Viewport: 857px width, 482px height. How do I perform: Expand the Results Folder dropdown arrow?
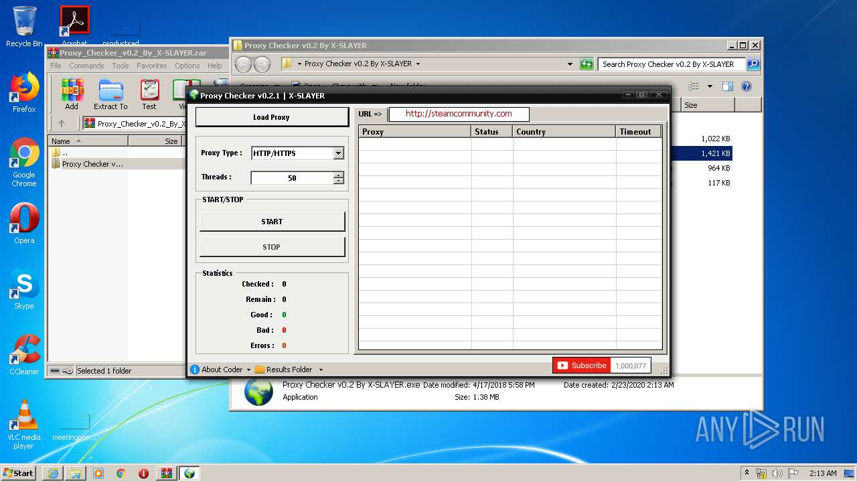point(321,370)
